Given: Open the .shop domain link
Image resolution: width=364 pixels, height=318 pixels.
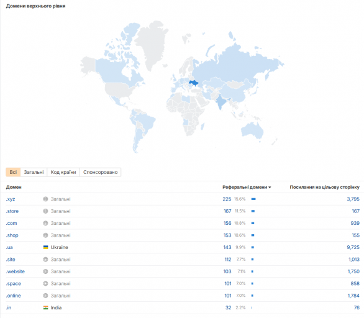Looking at the screenshot, I should coord(12,235).
